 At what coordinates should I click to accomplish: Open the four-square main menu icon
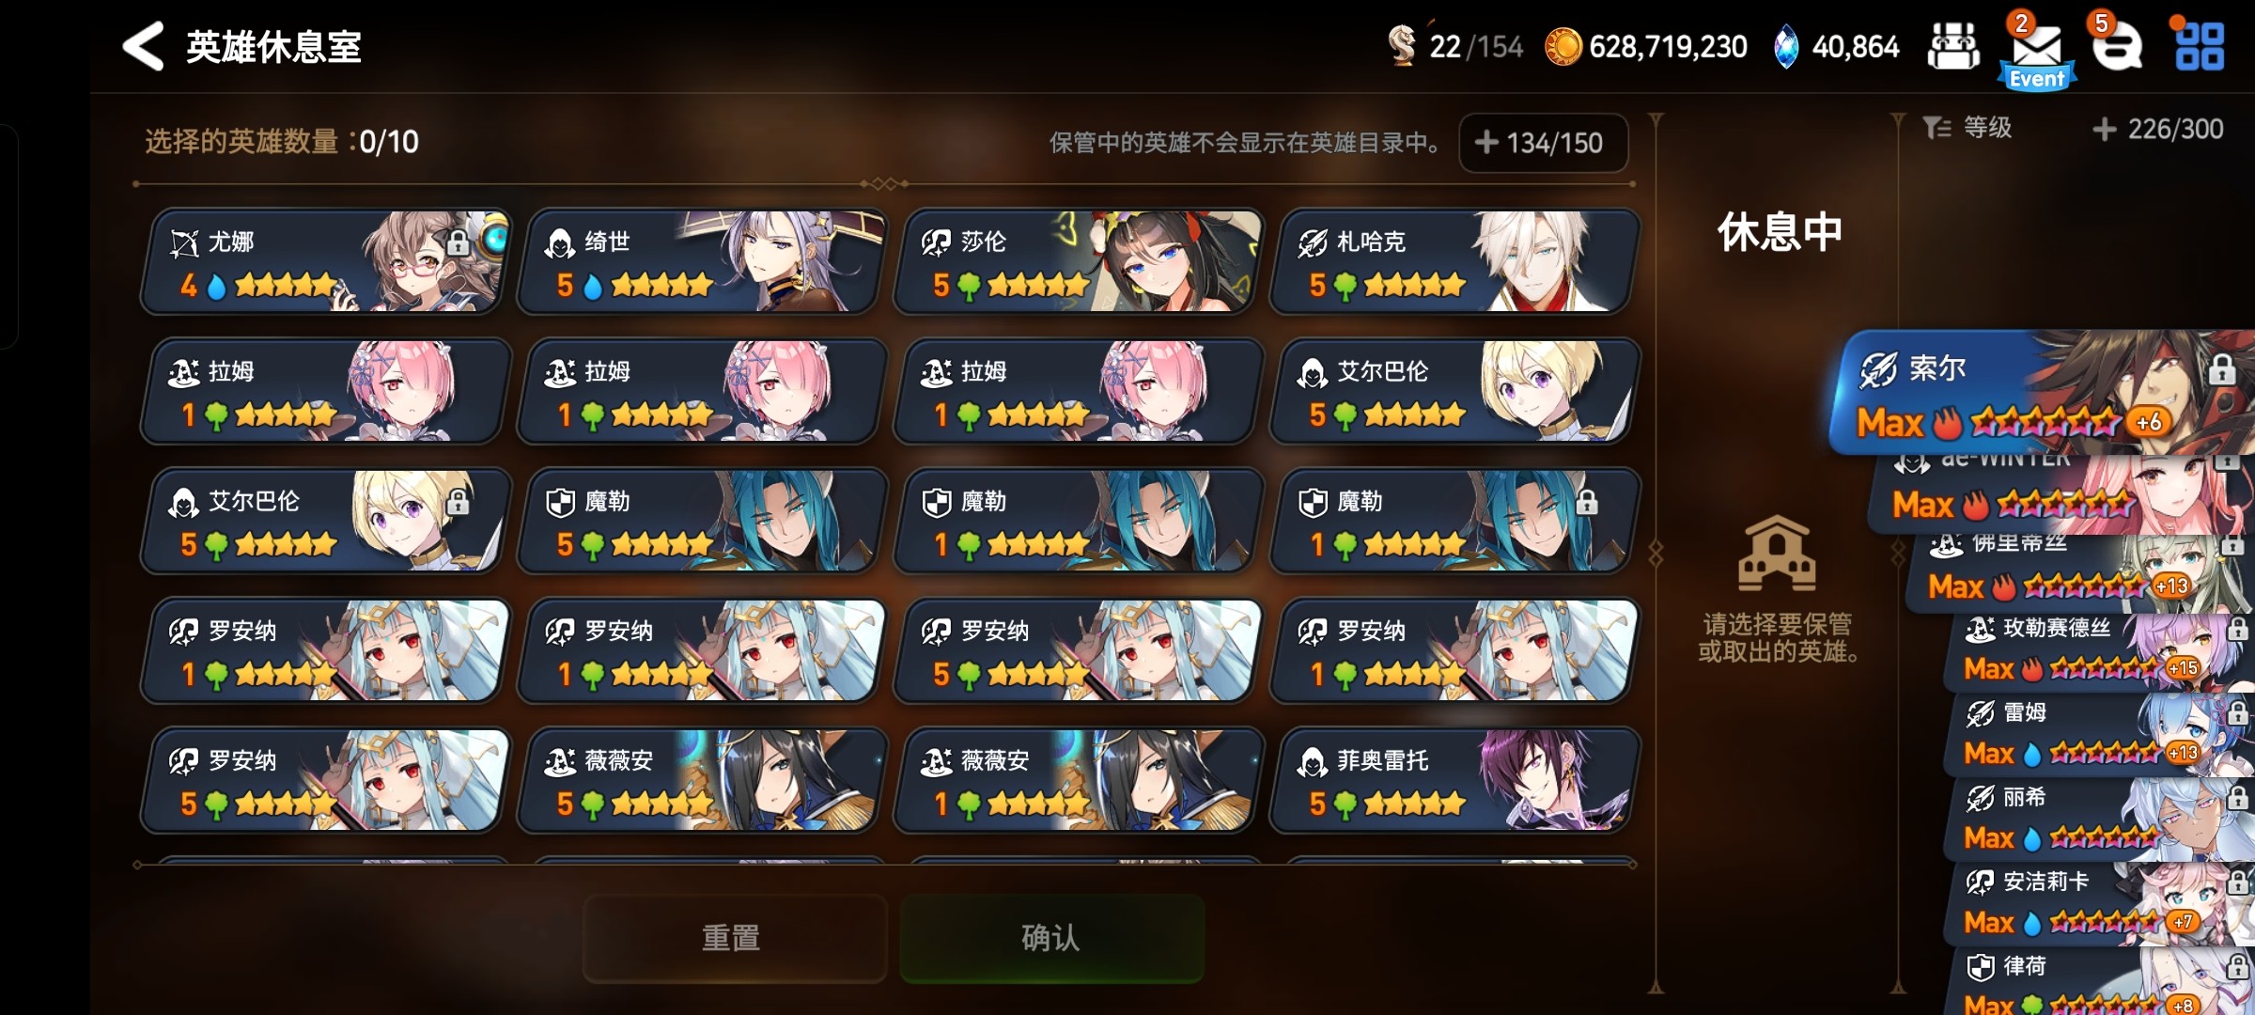[2200, 47]
